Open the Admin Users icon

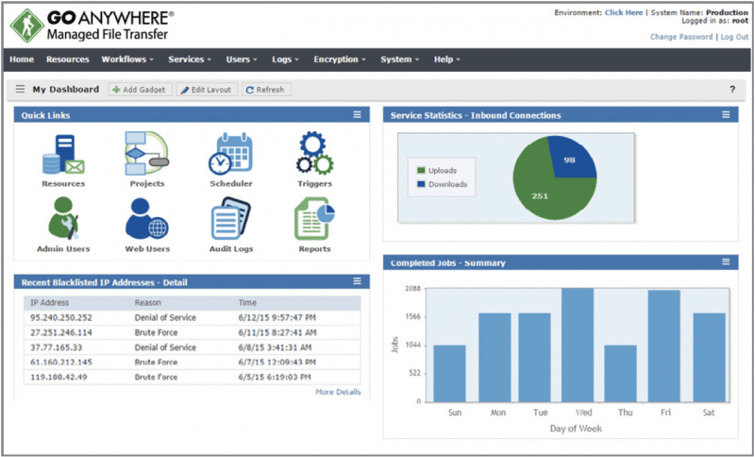[x=63, y=219]
